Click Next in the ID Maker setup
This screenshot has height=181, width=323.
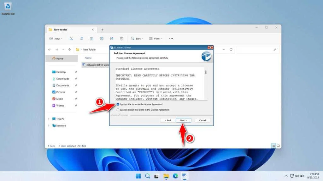tap(183, 120)
